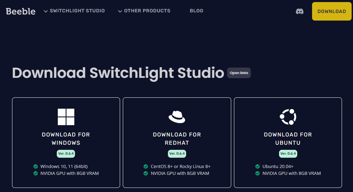Image resolution: width=353 pixels, height=192 pixels.
Task: Expand the SwitchLight Studio menu
Action: [74, 11]
